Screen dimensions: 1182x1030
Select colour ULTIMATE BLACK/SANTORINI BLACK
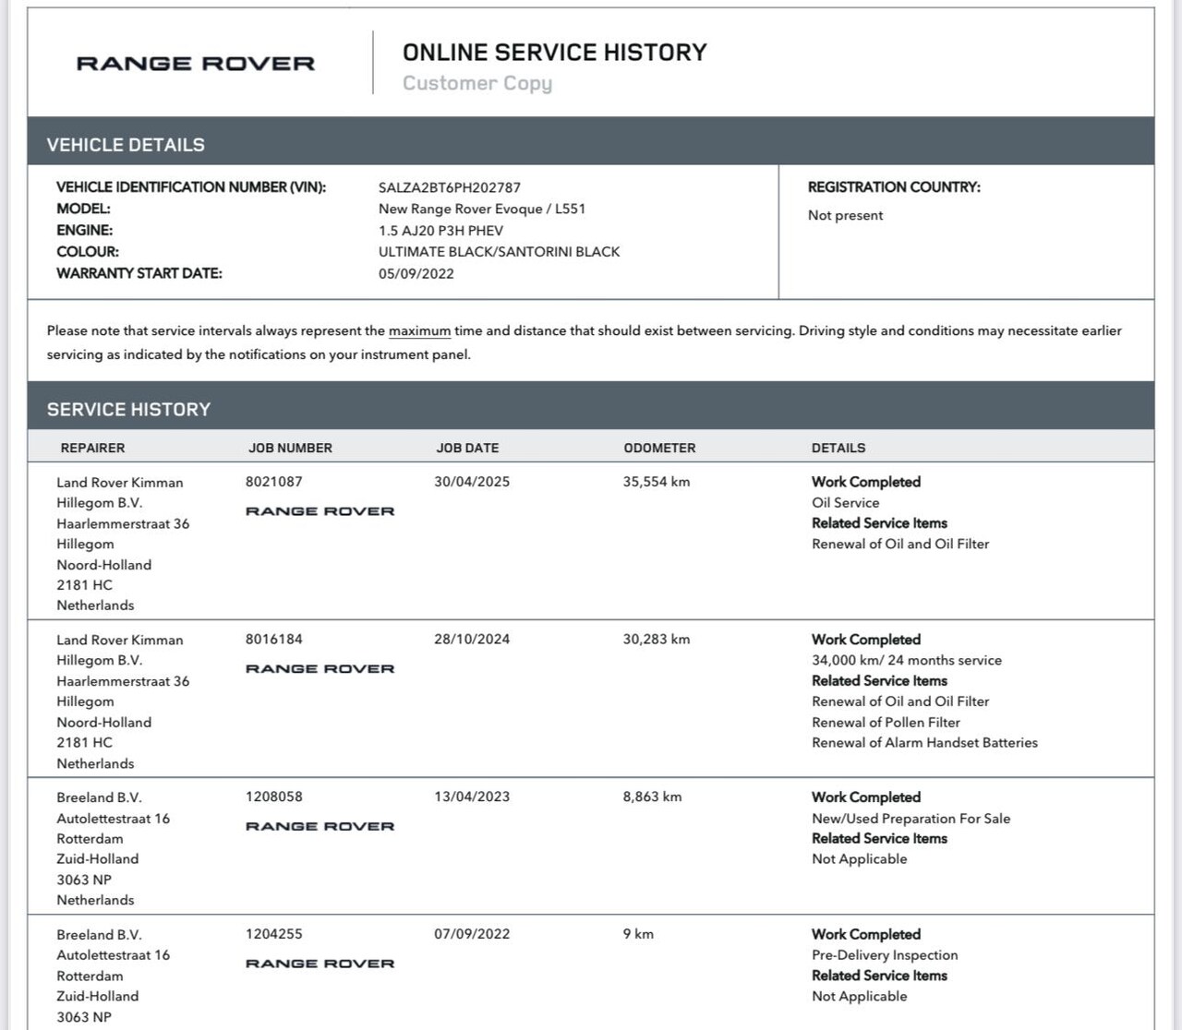499,252
